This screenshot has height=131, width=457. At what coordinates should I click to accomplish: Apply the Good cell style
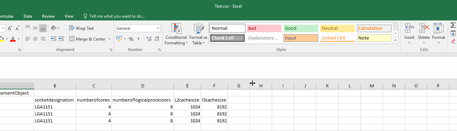(x=301, y=28)
